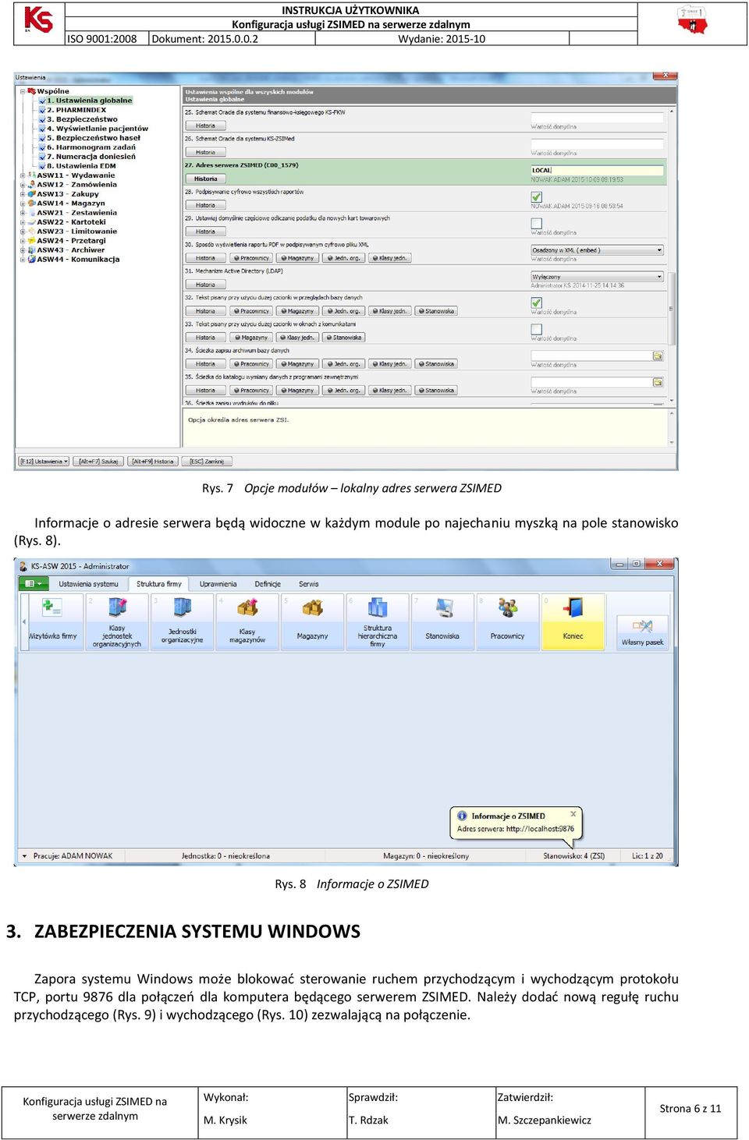Open Klasy magazynów icon
749x1140 pixels.
click(x=247, y=621)
